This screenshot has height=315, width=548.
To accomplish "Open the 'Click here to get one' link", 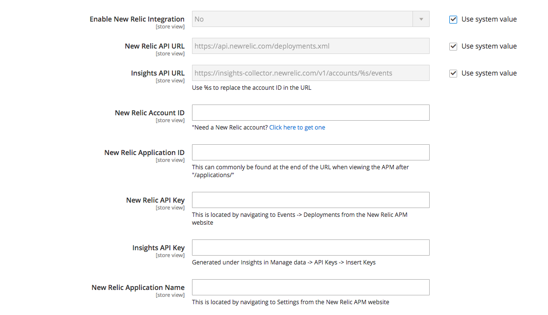I will [x=297, y=128].
